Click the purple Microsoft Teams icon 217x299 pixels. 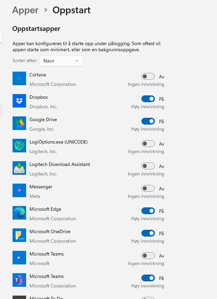(19, 280)
